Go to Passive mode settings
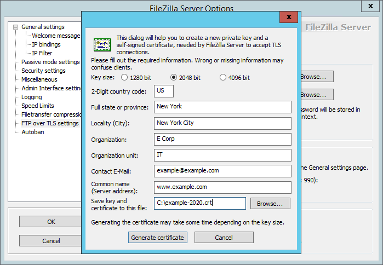The image size is (383, 265). pyautogui.click(x=50, y=62)
